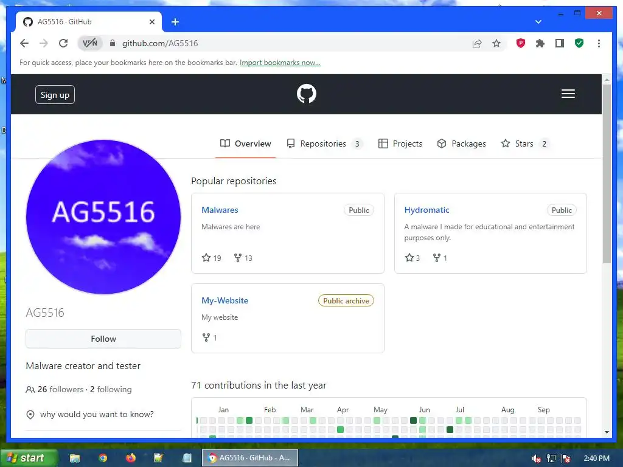Click the followers people icon

pos(30,390)
